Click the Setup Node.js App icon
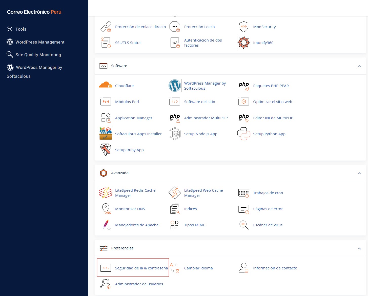The image size is (368, 296). 175,134
